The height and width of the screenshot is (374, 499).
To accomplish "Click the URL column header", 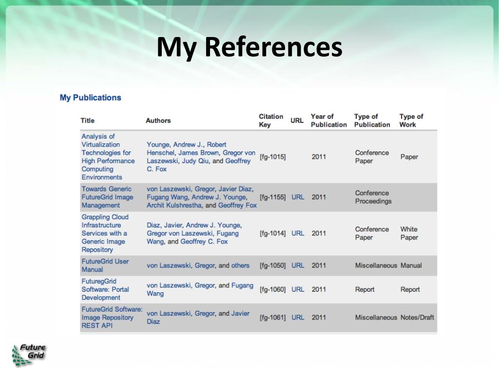I will pyautogui.click(x=297, y=121).
